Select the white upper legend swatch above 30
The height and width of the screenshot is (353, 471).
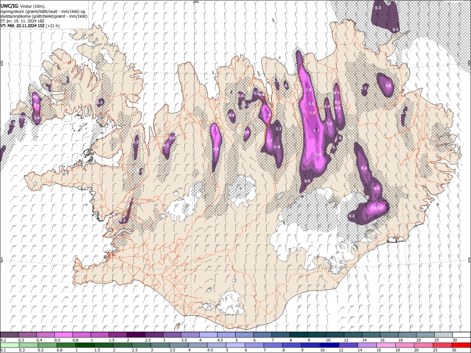click(461, 335)
